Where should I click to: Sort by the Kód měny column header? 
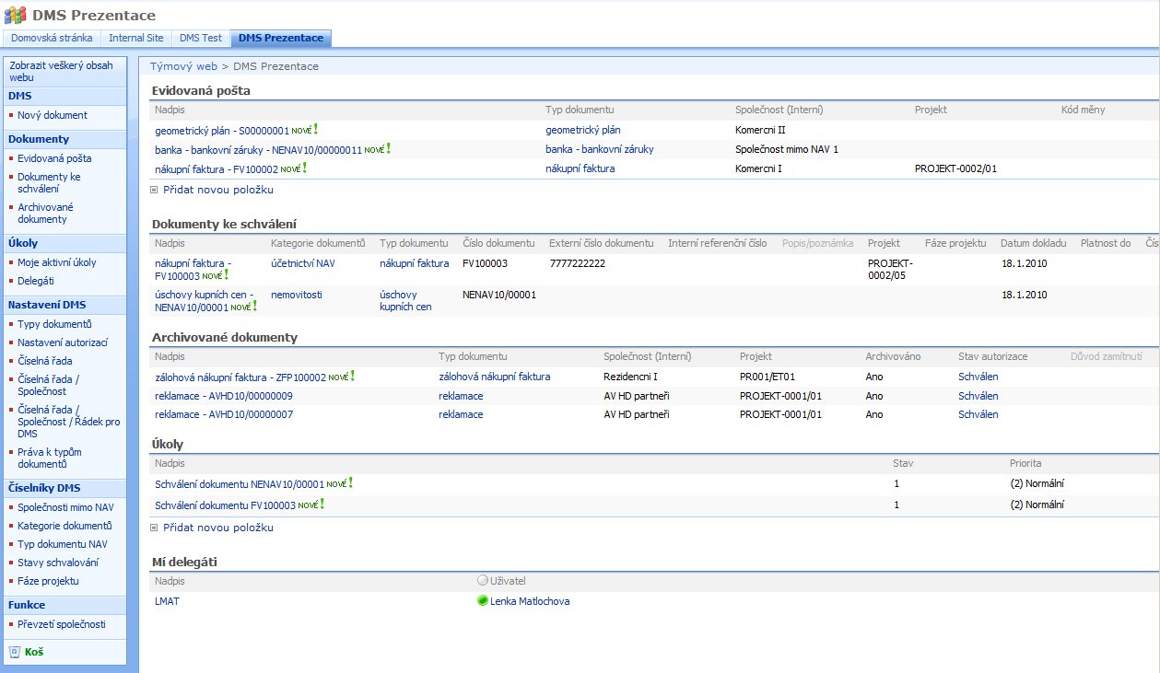[1083, 110]
